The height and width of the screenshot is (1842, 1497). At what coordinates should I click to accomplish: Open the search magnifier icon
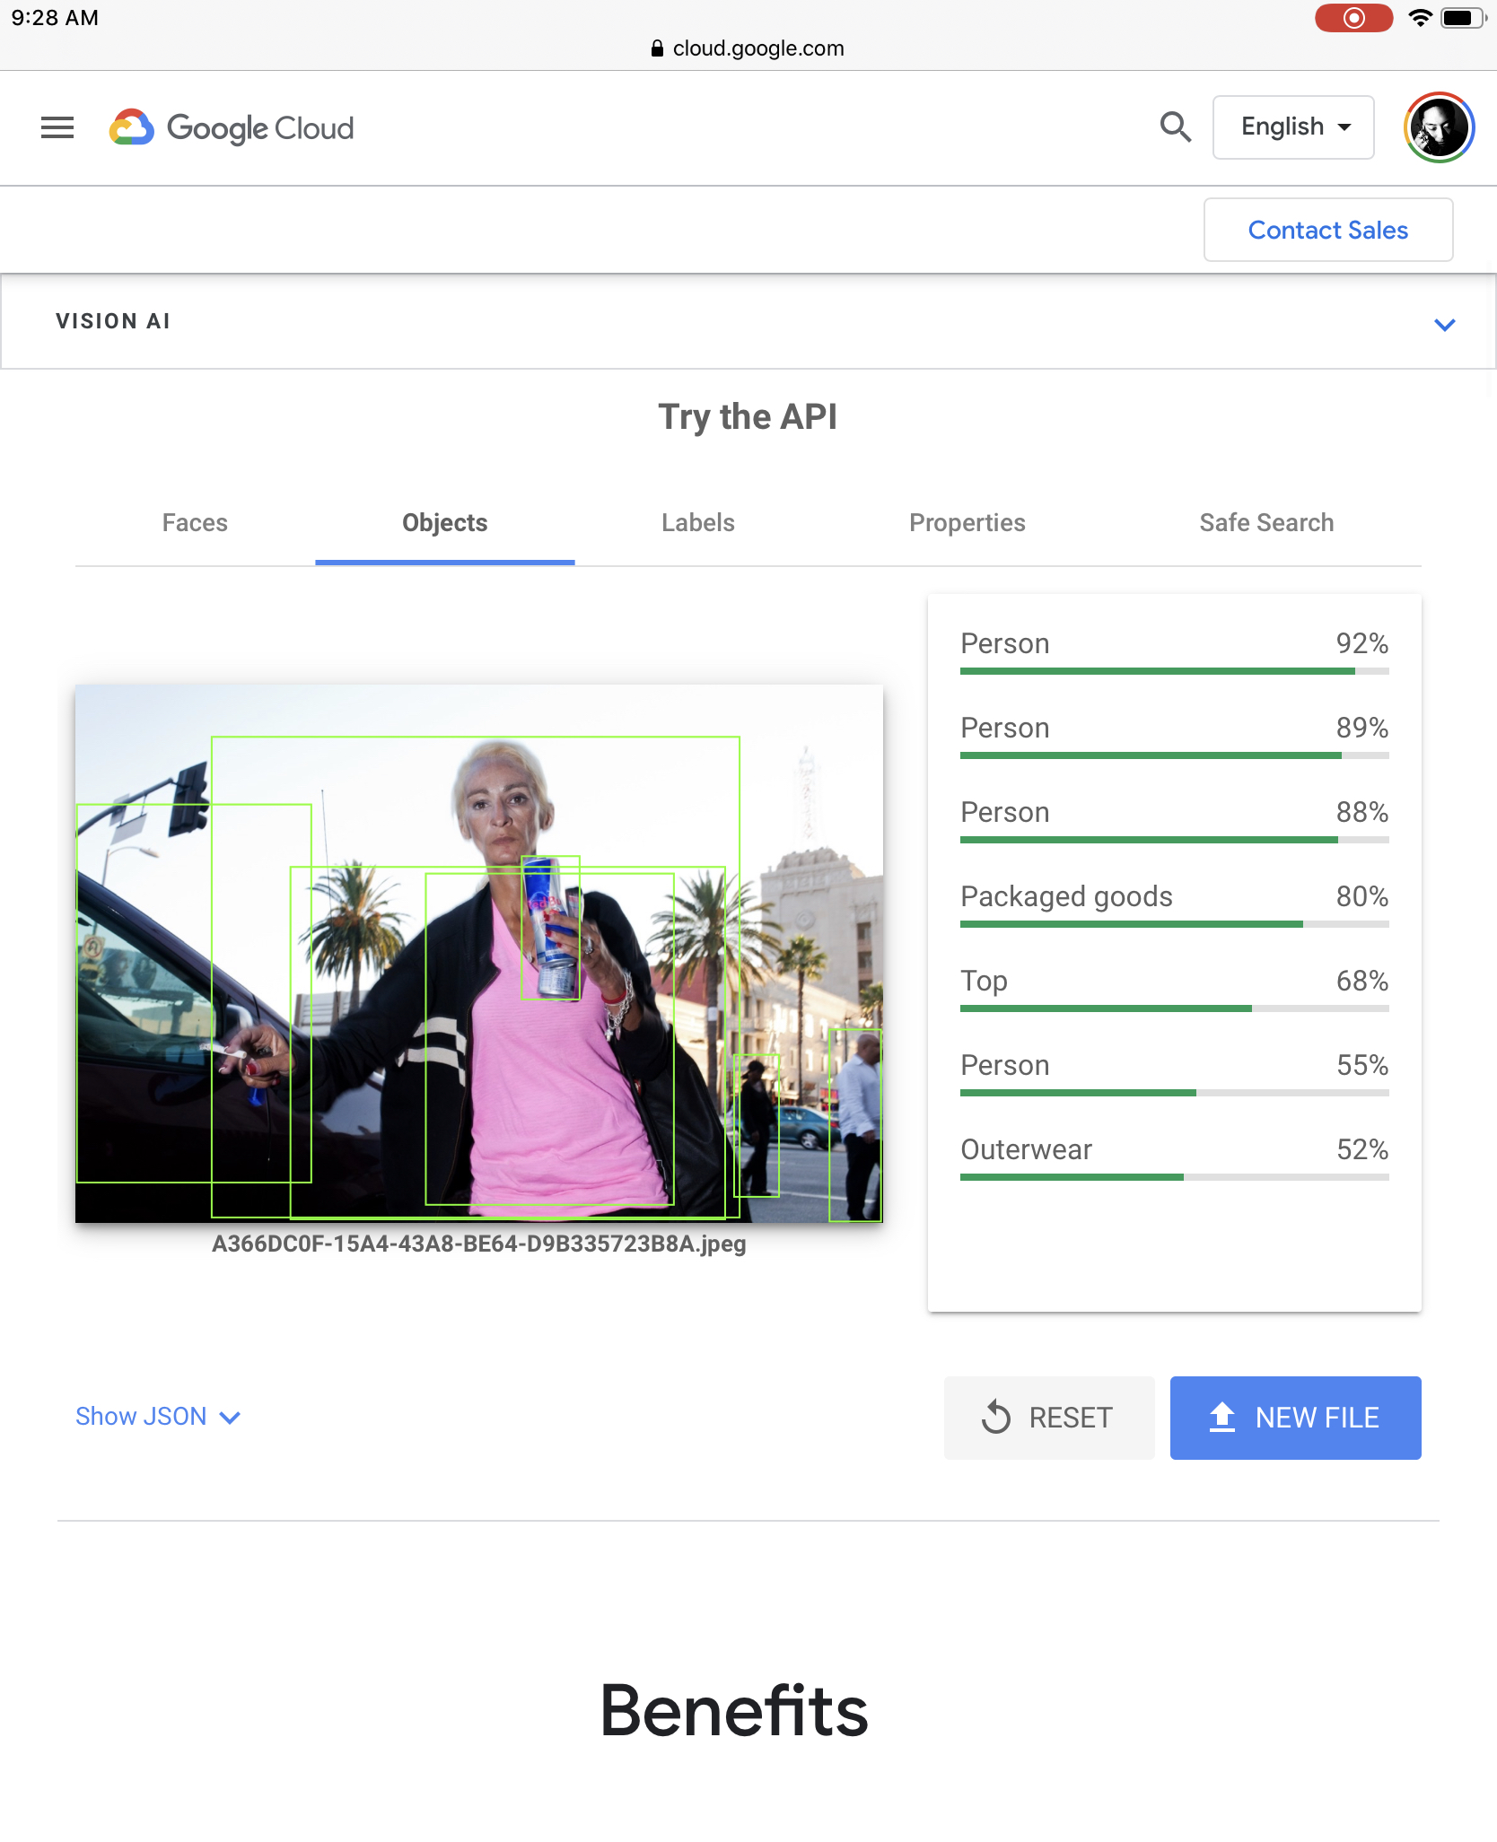point(1175,127)
